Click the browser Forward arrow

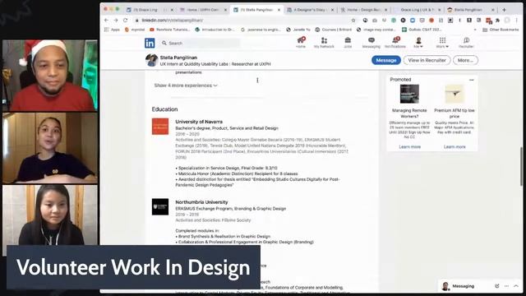point(116,20)
